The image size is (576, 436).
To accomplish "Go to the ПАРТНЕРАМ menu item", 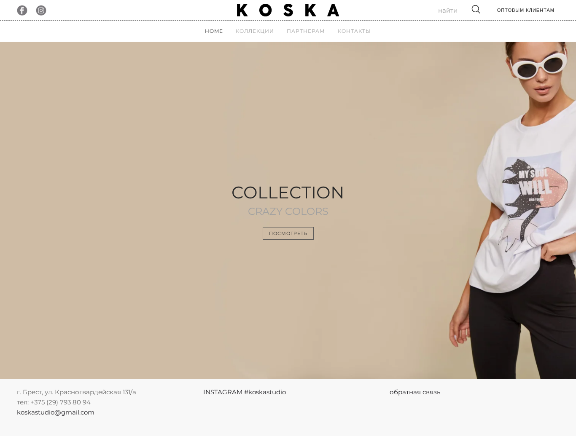I will (306, 31).
